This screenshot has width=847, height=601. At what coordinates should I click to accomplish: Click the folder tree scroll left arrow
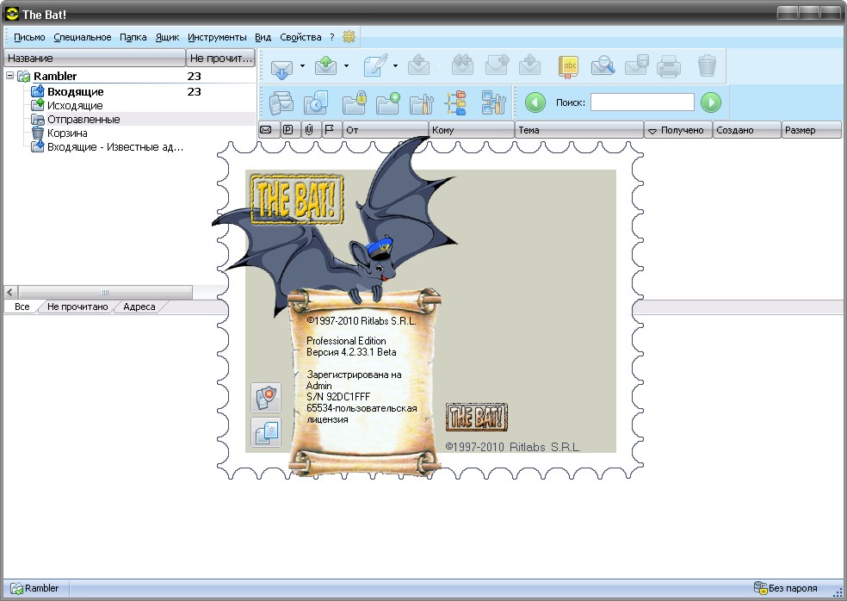[10, 293]
